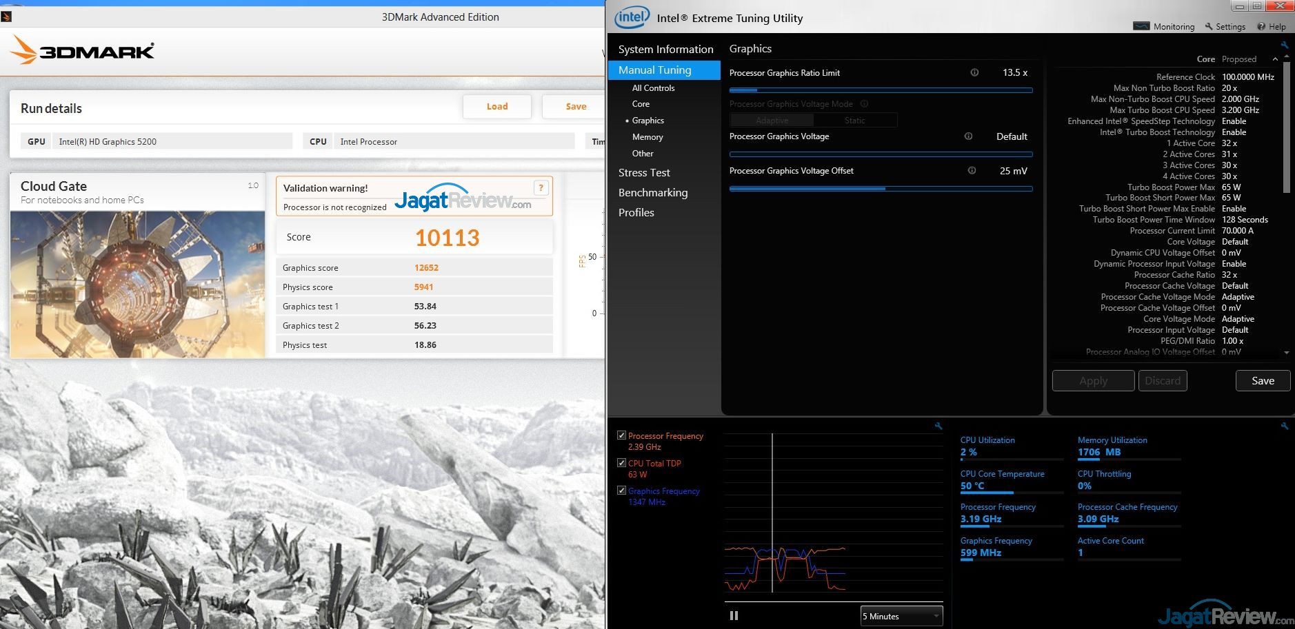Click the info icon for Processor Graphics Ratio Limit

974,72
